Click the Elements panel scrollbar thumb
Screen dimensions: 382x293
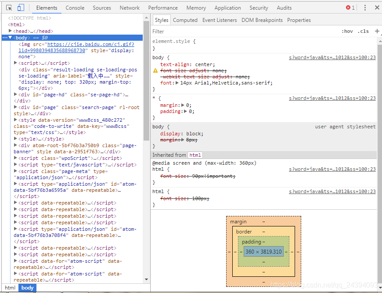pyautogui.click(x=146, y=81)
